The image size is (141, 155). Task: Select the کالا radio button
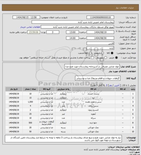tap(112, 53)
